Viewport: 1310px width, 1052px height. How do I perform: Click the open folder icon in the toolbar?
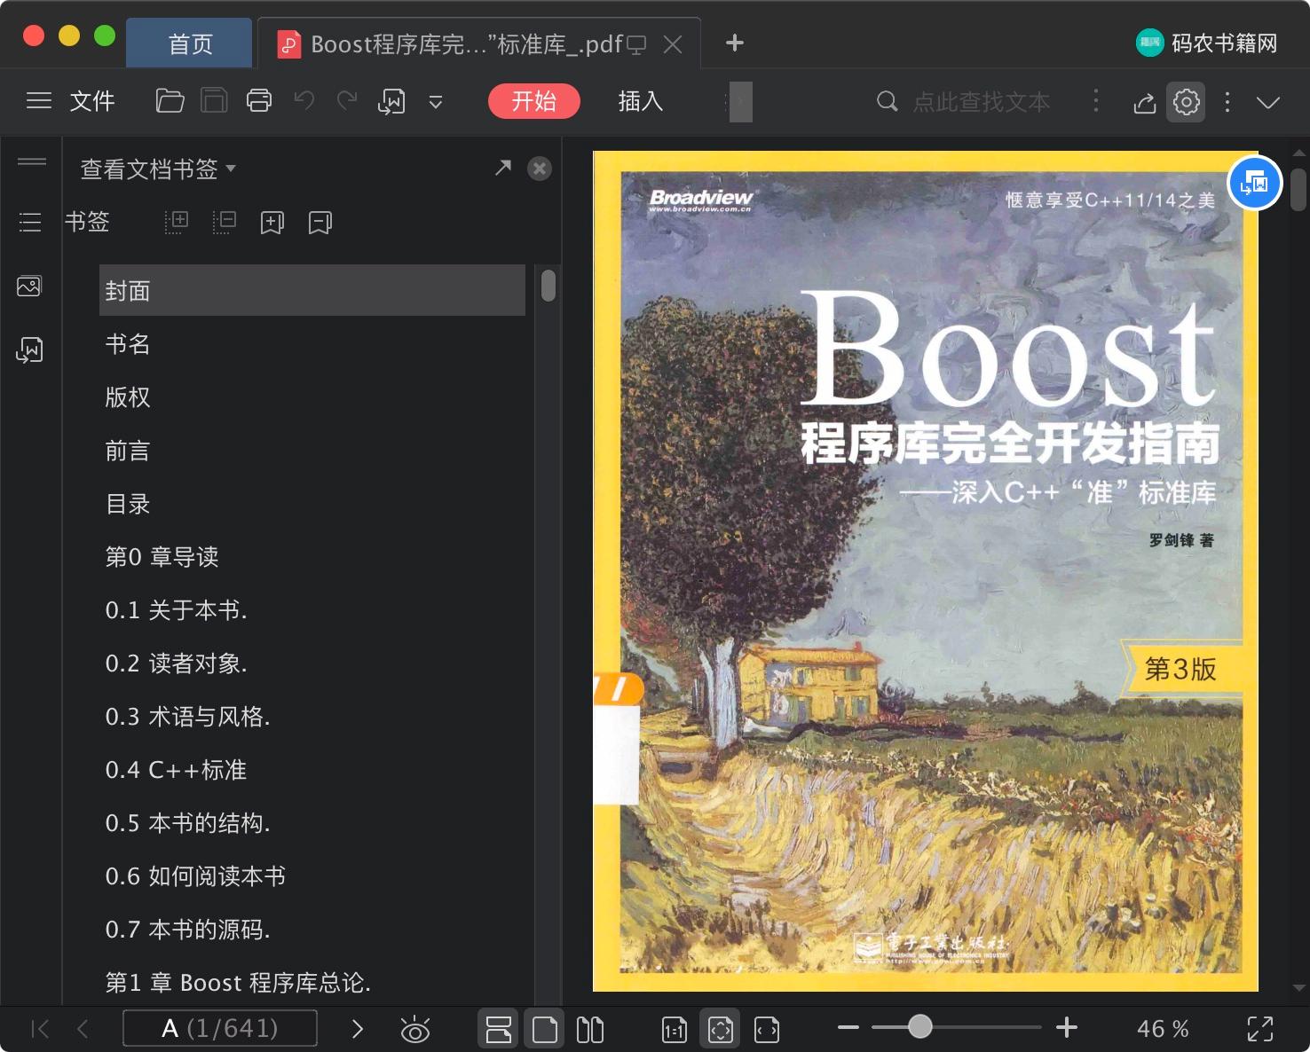pos(170,101)
